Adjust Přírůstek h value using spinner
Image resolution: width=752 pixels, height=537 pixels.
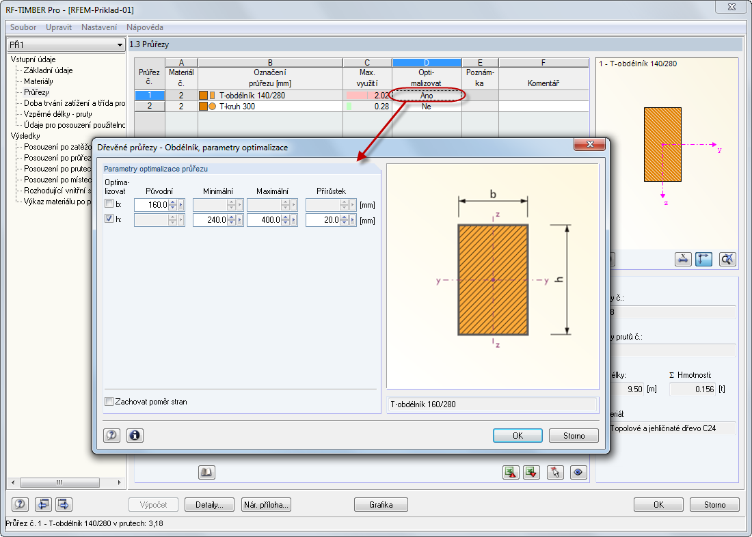(x=345, y=220)
